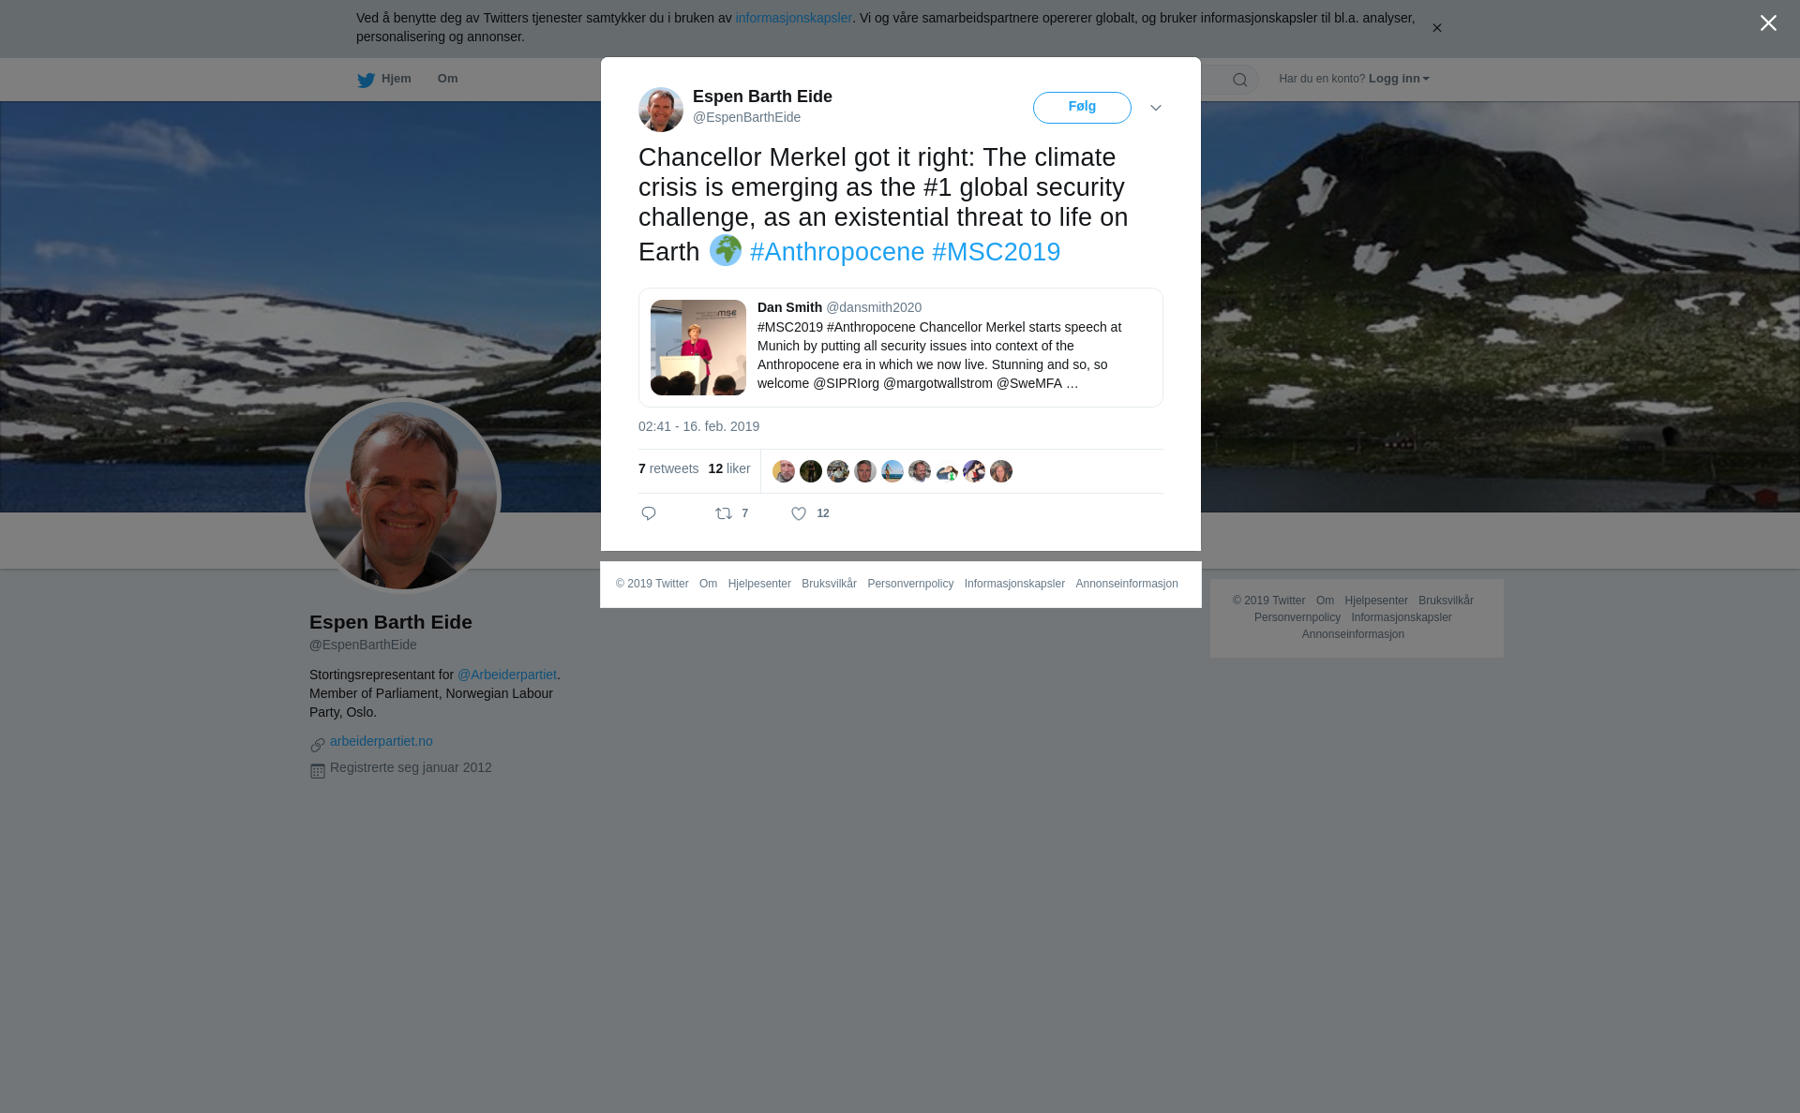Like the tweet with the heart icon
Screen dimensions: 1800x1113
[x=799, y=513]
